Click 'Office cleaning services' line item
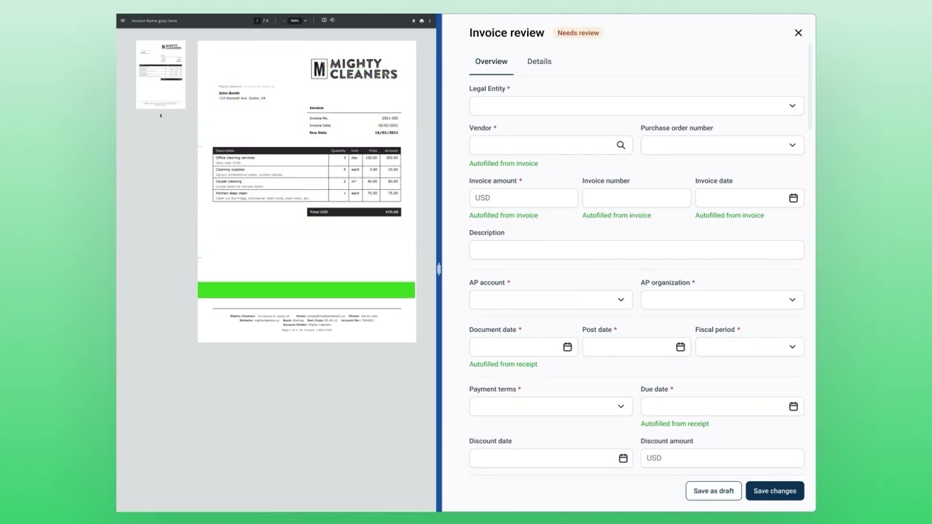Image resolution: width=932 pixels, height=524 pixels. (235, 158)
